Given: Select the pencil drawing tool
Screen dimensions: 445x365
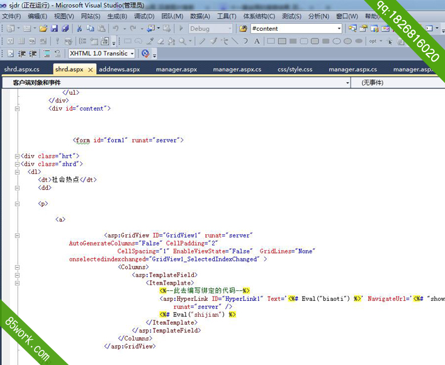Looking at the screenshot, I should (202, 41).
